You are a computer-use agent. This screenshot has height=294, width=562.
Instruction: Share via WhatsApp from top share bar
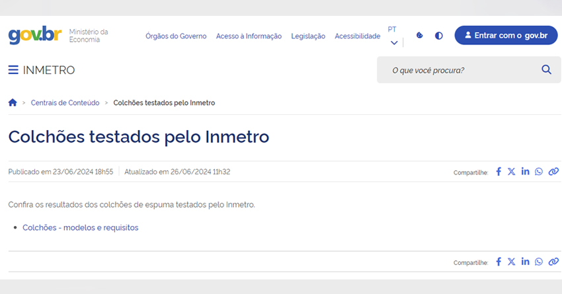point(539,172)
